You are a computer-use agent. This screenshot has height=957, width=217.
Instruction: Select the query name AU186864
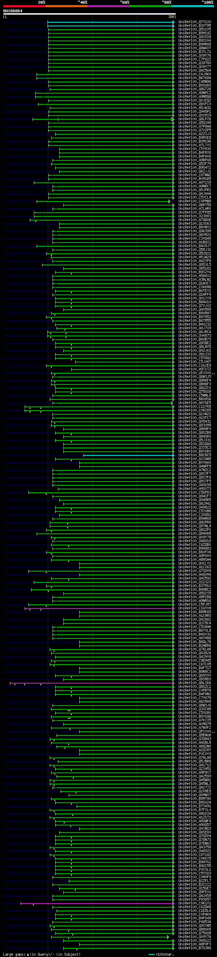[x=13, y=11]
